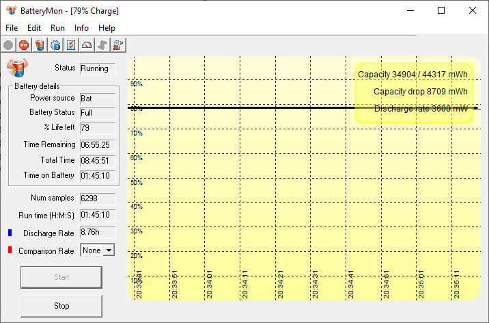Click the gauge meter toolbar icon
Screen dimensions: 489x323
[87, 45]
